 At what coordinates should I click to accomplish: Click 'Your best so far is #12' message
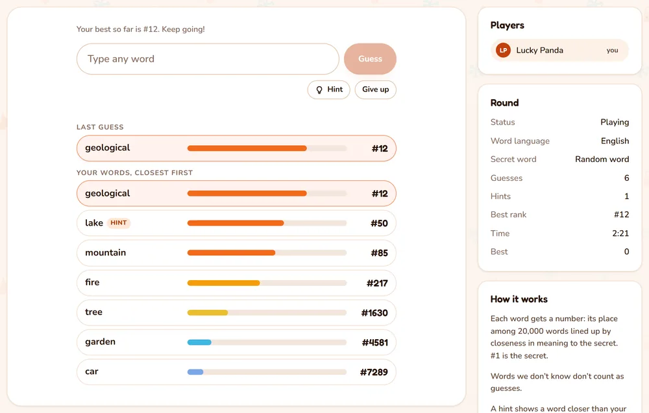(x=141, y=29)
